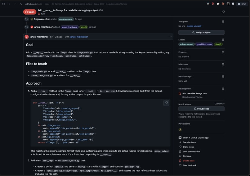Open the enhancement label in the timeline
This screenshot has height=176, width=250.
pyautogui.click(x=66, y=19)
